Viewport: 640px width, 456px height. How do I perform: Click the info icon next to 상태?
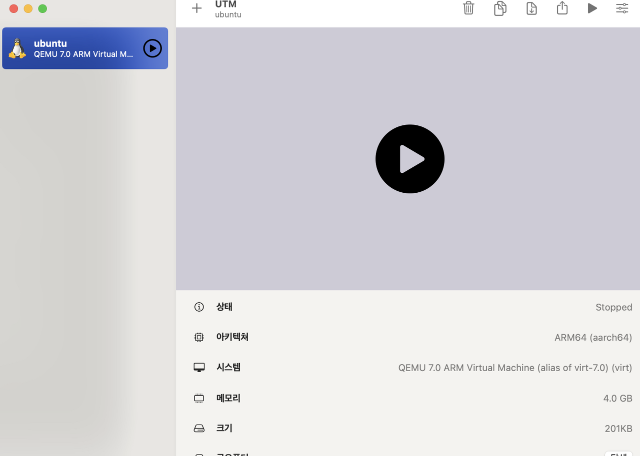(x=199, y=307)
